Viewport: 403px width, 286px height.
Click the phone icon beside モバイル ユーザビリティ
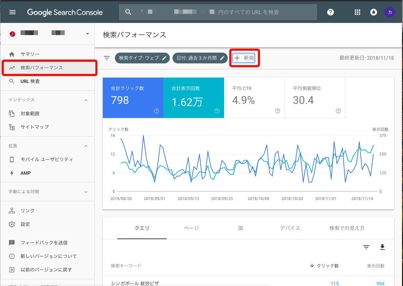[x=12, y=160]
